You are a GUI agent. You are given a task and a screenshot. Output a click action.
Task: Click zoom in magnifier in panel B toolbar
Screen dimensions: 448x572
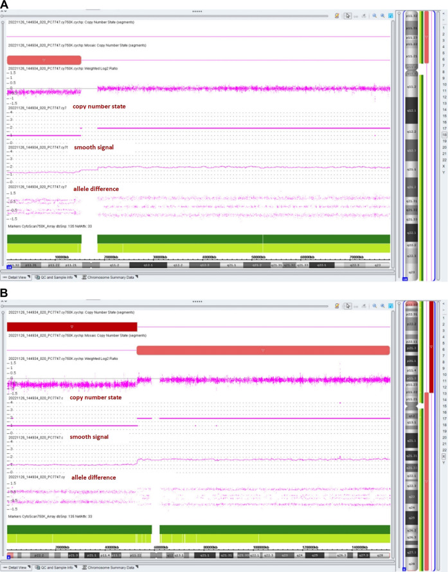click(x=382, y=306)
